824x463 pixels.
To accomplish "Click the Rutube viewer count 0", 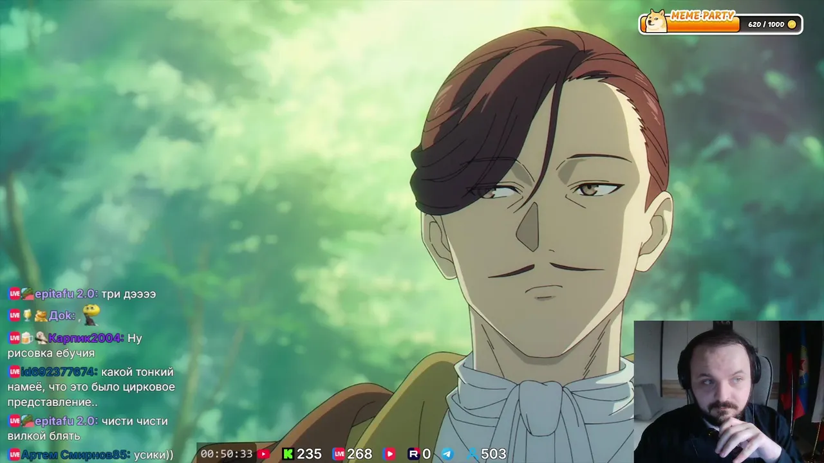I will coord(426,454).
